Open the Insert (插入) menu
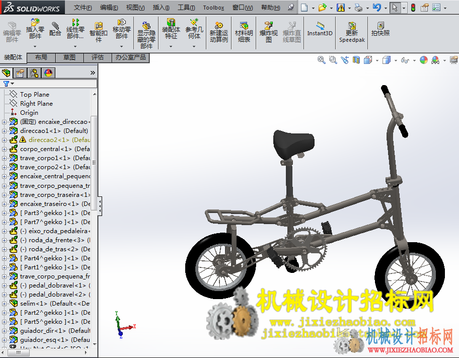This screenshot has height=358, width=459. pyautogui.click(x=161, y=8)
